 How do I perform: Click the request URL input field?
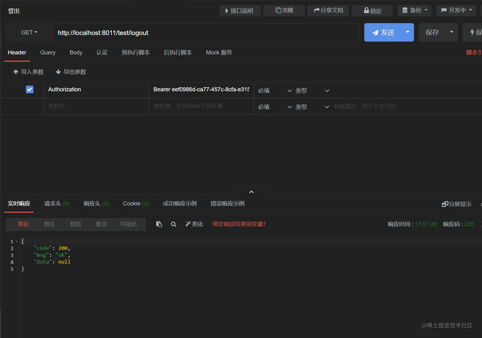(206, 33)
